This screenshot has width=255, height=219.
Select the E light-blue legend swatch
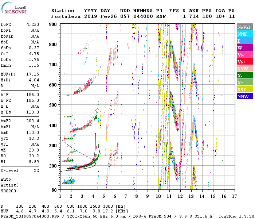click(x=245, y=41)
